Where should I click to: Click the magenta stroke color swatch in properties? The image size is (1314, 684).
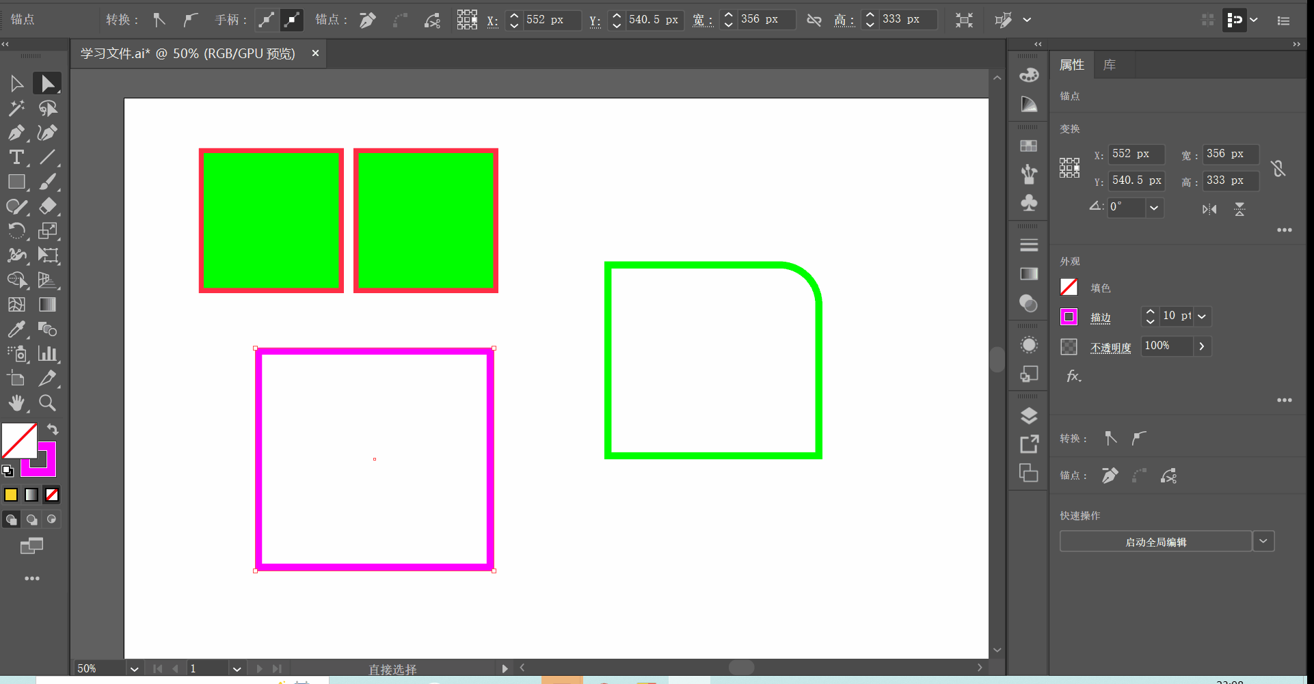1069,317
